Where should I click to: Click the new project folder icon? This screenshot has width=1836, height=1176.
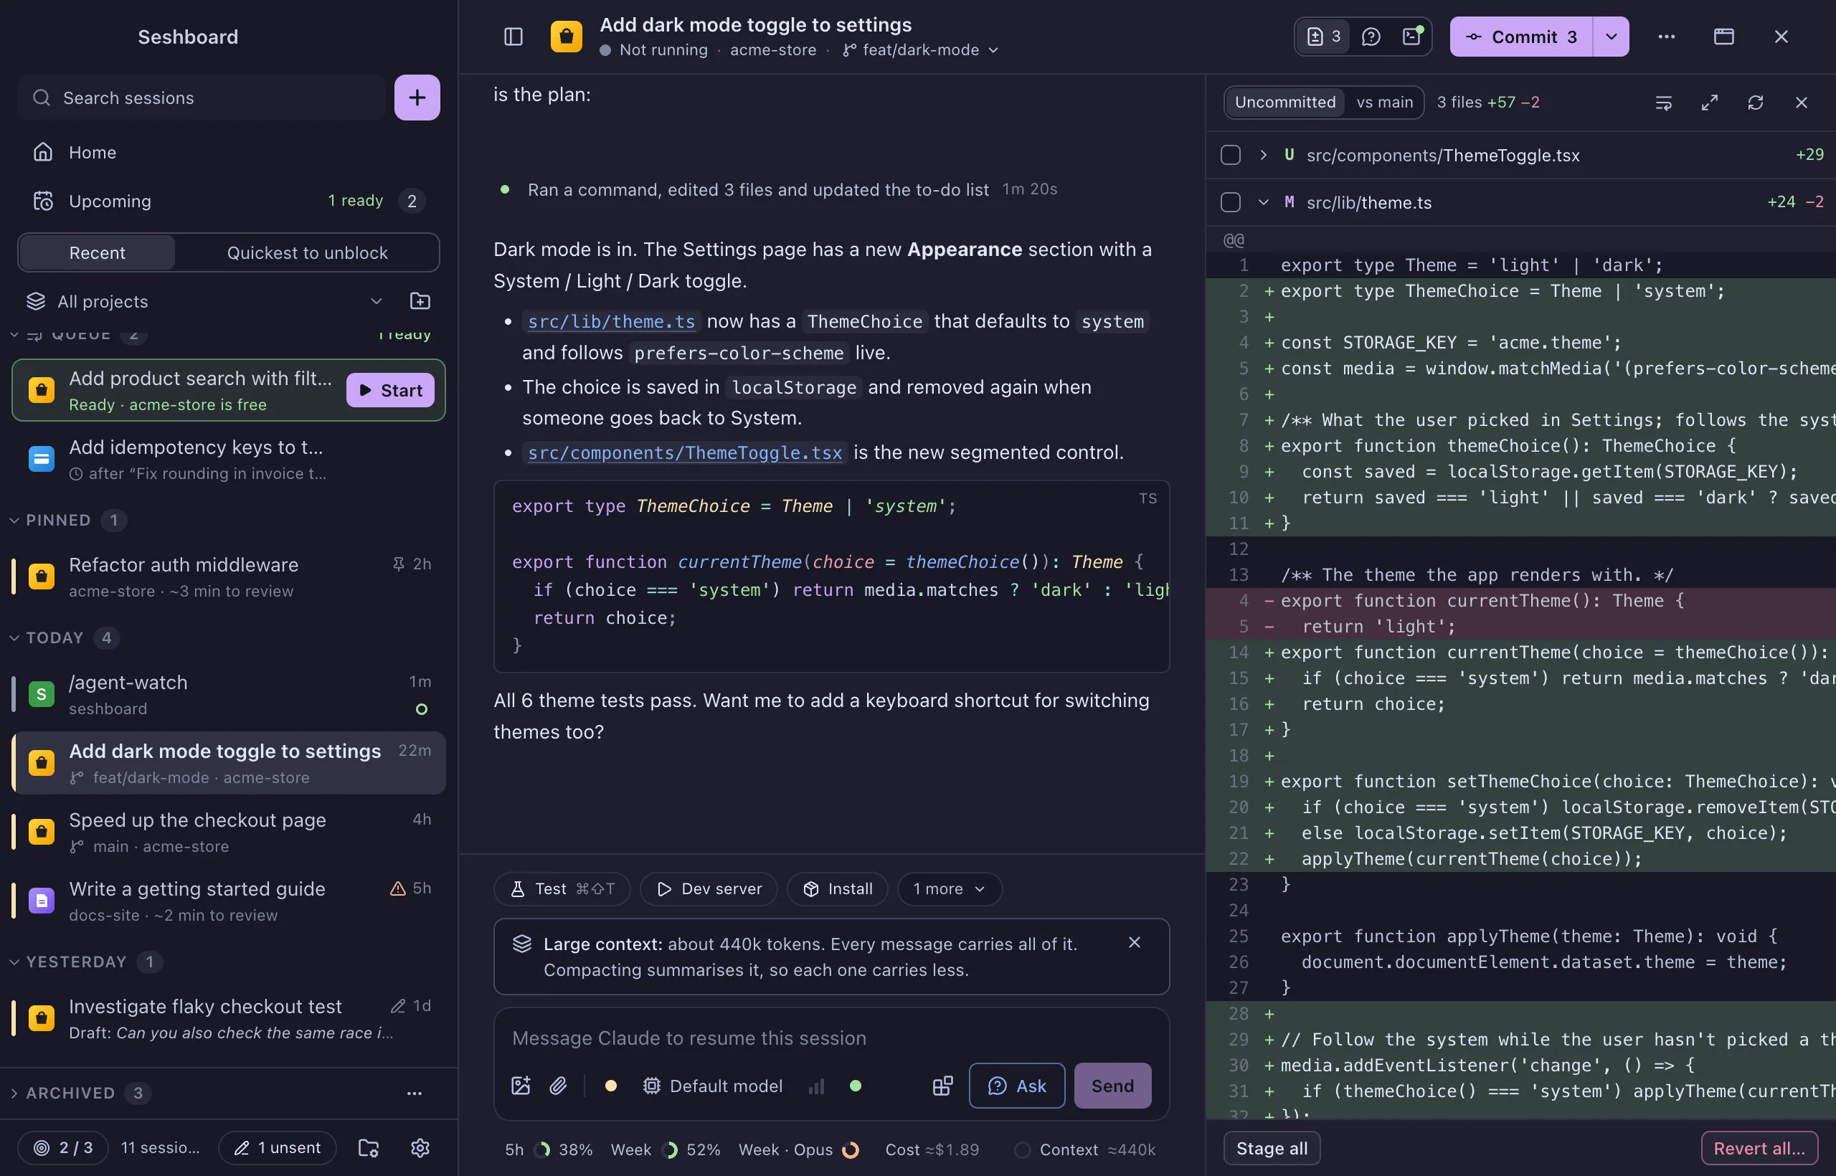pos(420,301)
